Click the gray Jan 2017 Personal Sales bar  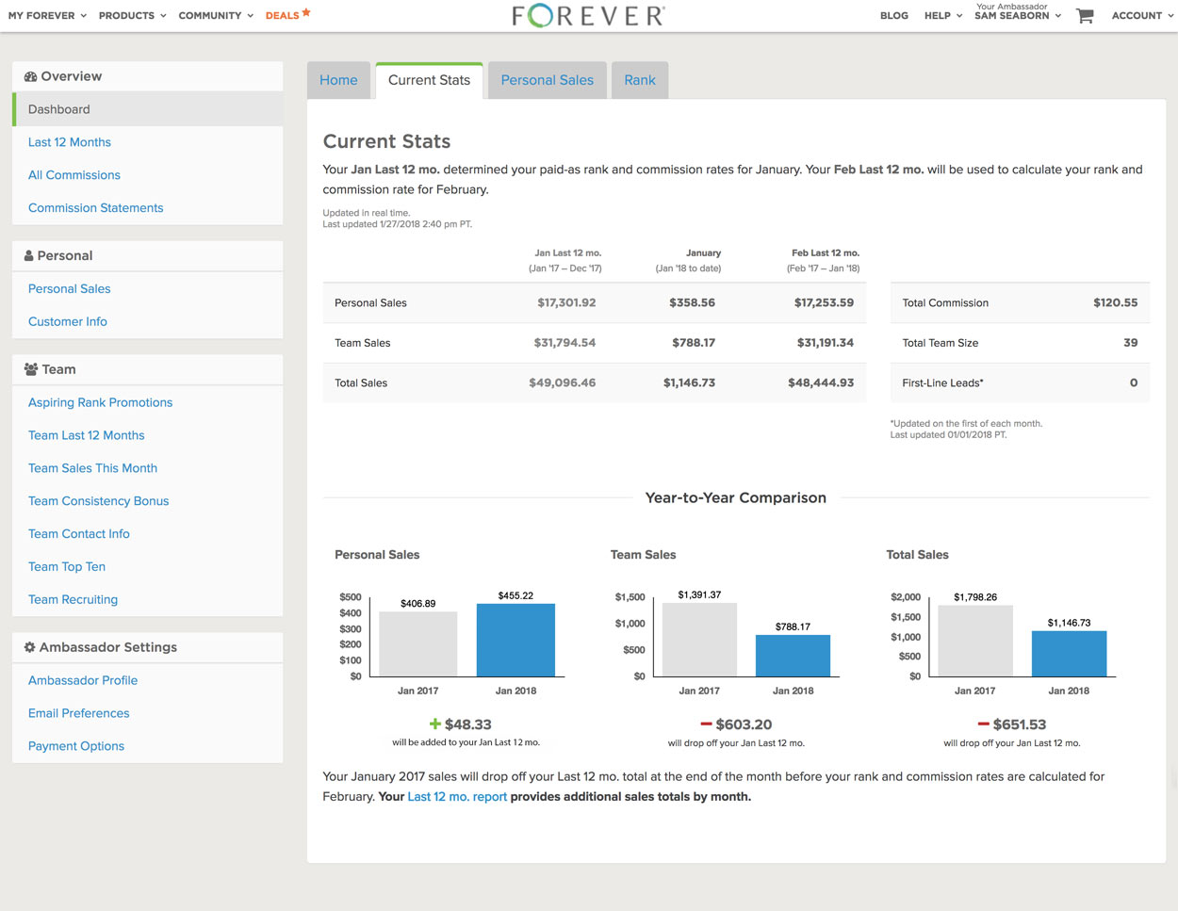click(x=418, y=644)
